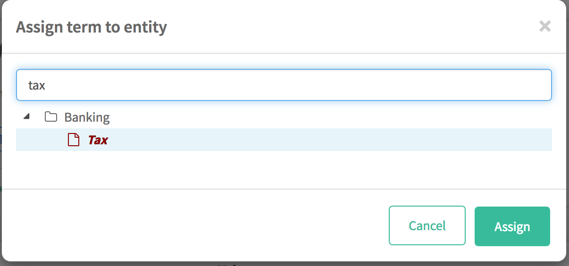Select the Banking category label
The width and height of the screenshot is (569, 266).
(87, 117)
